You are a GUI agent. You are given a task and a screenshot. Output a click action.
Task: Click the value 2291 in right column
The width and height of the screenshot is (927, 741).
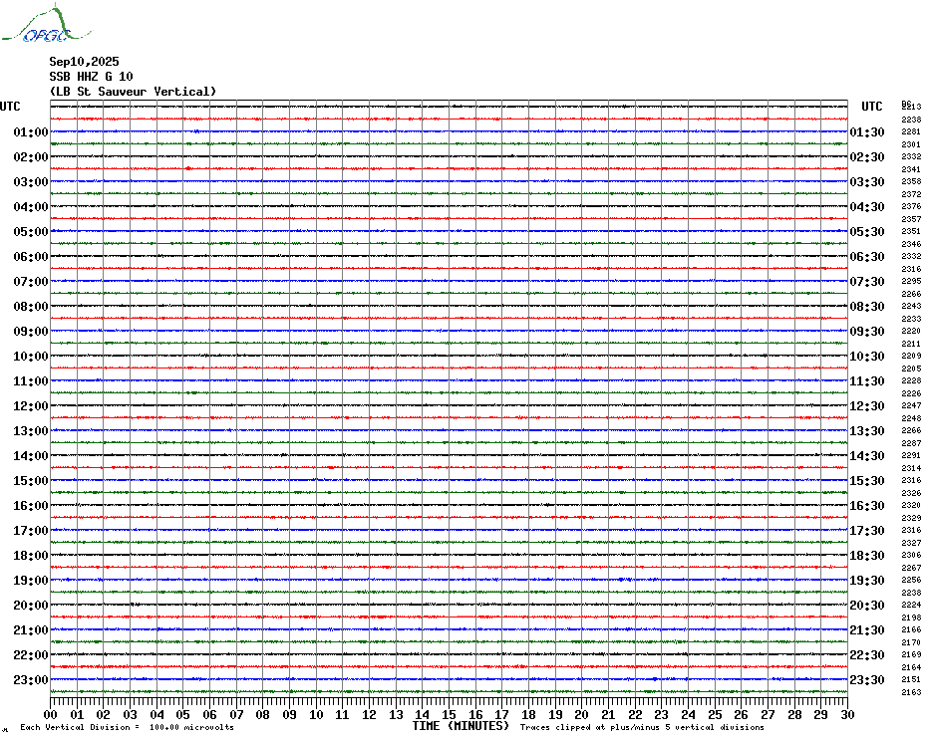tap(911, 455)
